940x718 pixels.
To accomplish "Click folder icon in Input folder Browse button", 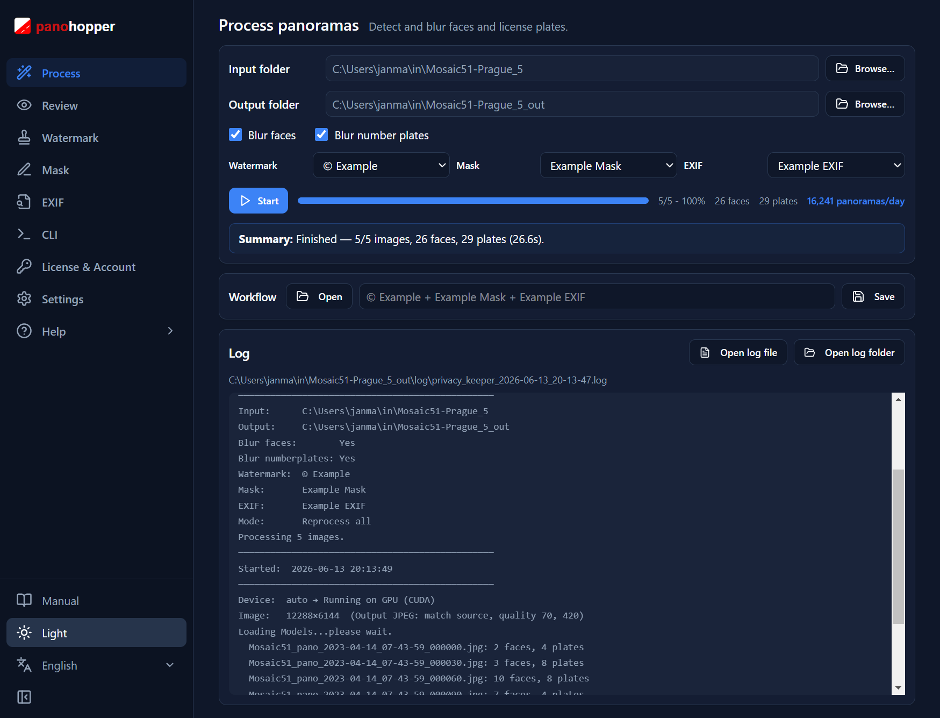I will 842,68.
